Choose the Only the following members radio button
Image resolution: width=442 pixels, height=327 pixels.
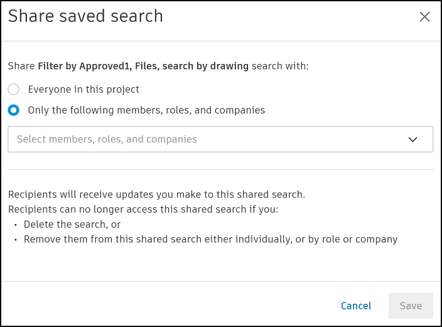point(14,110)
